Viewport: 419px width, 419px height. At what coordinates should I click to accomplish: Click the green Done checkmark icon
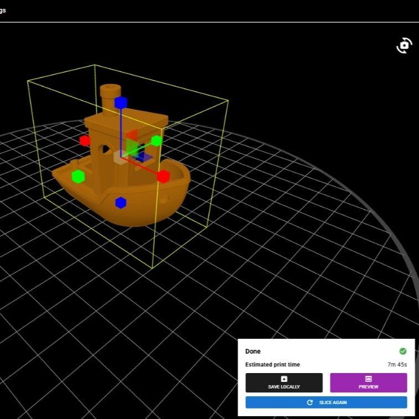click(403, 351)
